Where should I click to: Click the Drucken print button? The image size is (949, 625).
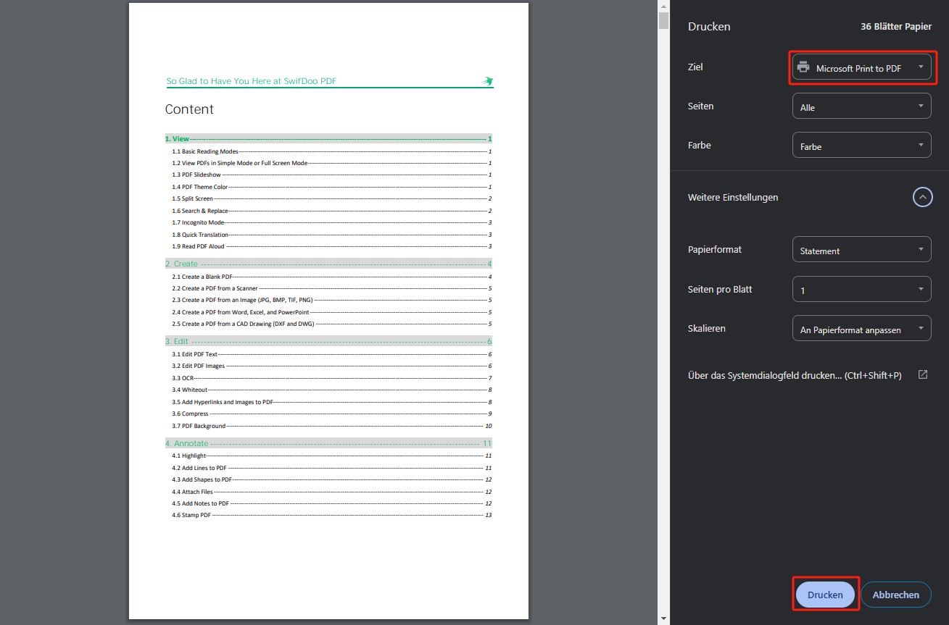(x=825, y=595)
